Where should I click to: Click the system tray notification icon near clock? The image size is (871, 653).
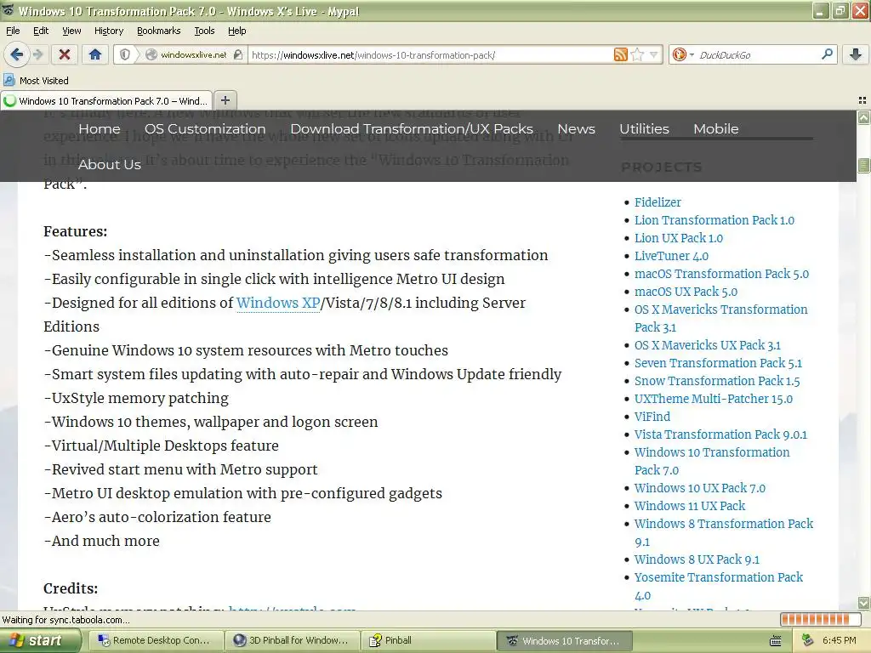point(807,640)
